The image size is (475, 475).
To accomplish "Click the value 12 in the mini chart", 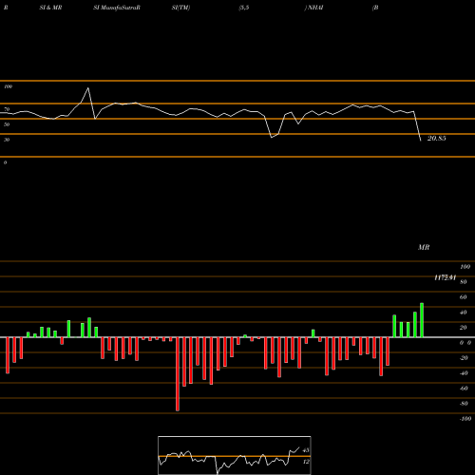I will tap(306, 462).
